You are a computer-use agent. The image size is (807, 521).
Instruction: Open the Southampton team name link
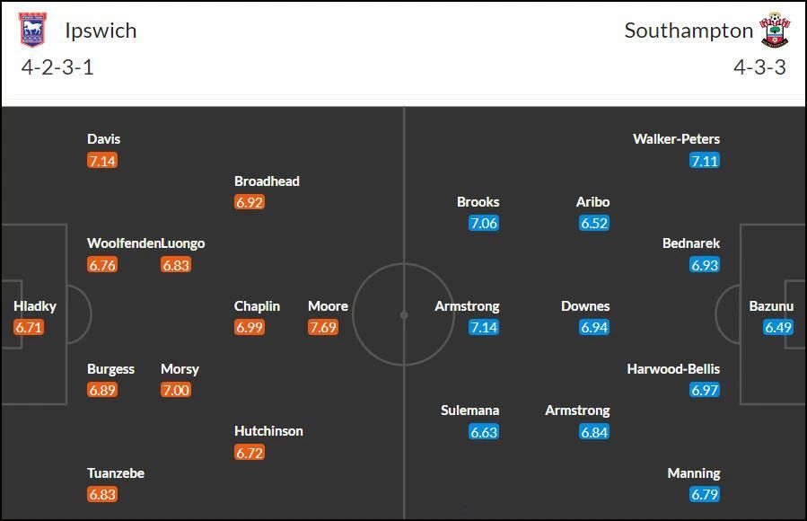689,31
